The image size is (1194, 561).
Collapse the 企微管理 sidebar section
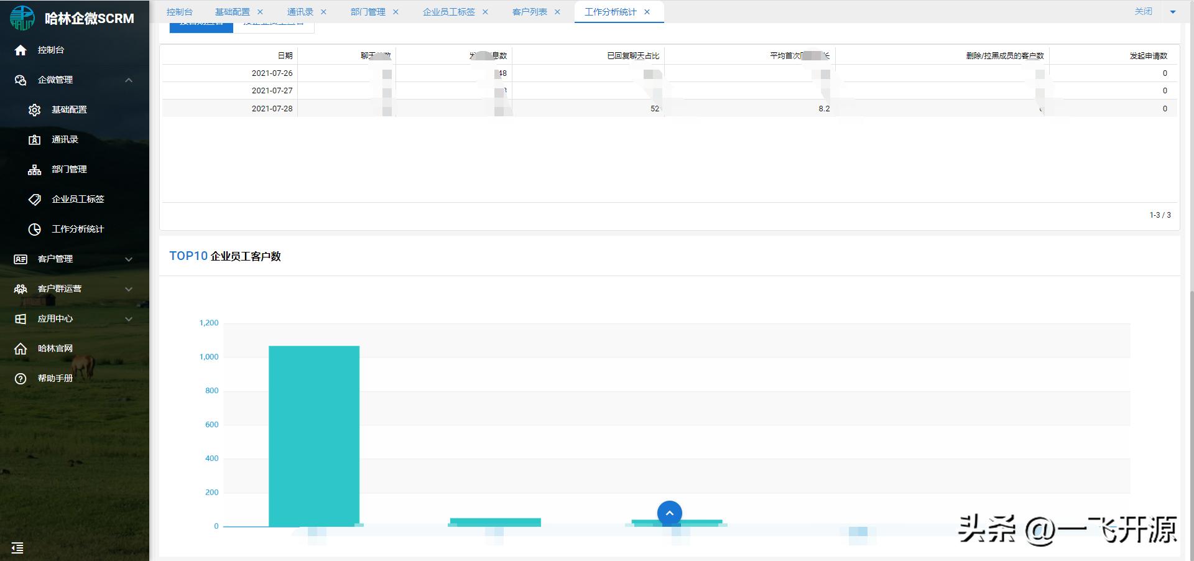coord(129,80)
